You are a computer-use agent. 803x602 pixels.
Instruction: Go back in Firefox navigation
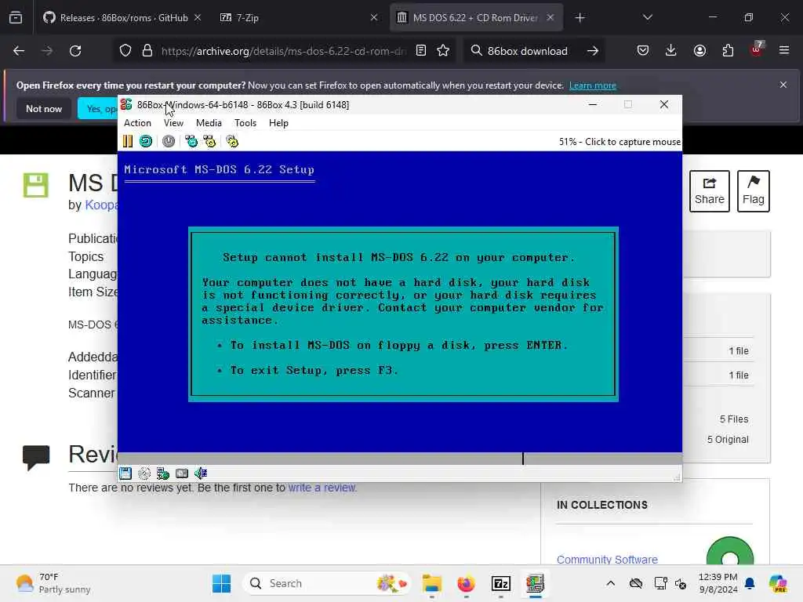pos(19,51)
